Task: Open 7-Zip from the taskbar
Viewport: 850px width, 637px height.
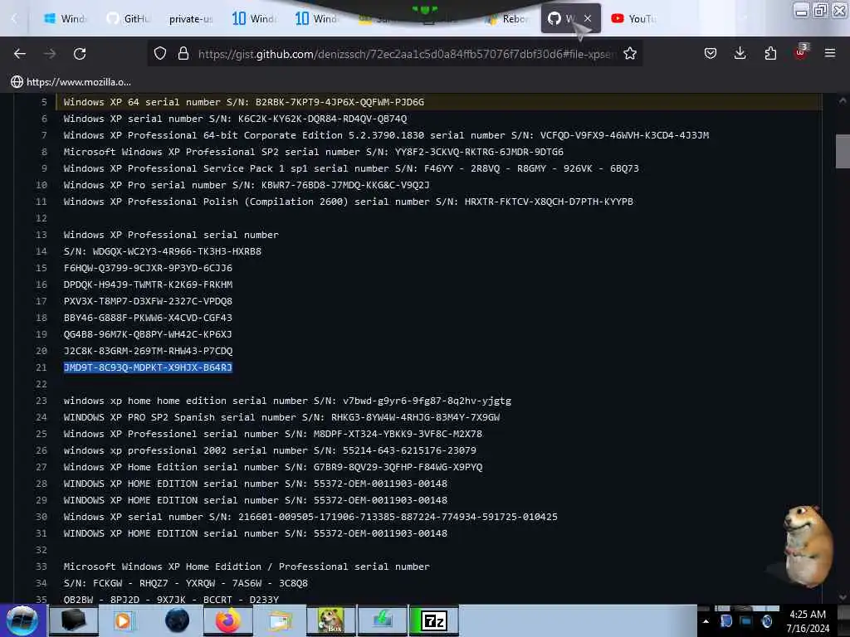Action: [433, 620]
